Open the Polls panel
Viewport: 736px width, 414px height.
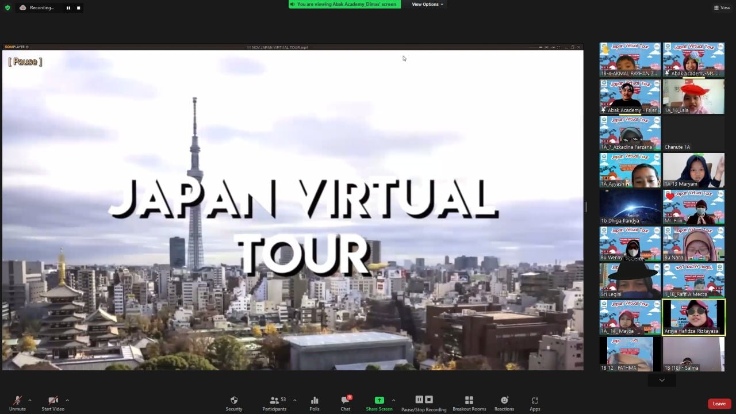coord(314,402)
